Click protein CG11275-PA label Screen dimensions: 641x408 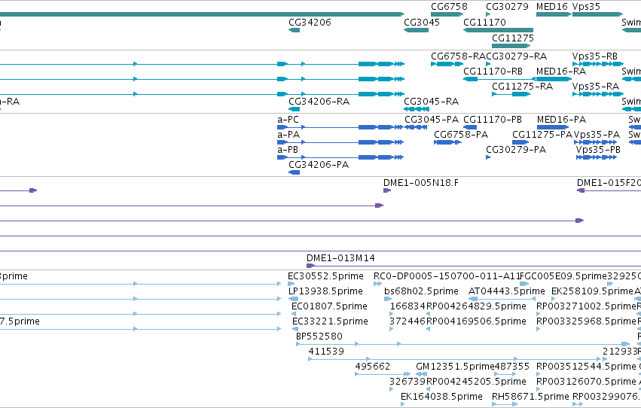pos(542,135)
